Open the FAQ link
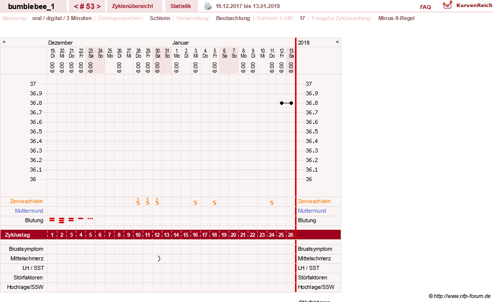The image size is (493, 302). pyautogui.click(x=425, y=7)
